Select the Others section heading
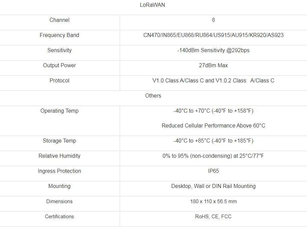Screen dimensions: 307x227 (x=153, y=96)
